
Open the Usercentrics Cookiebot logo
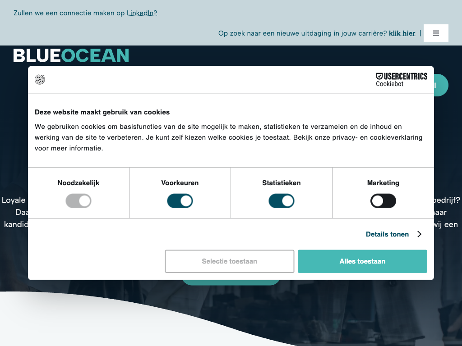pos(401,80)
